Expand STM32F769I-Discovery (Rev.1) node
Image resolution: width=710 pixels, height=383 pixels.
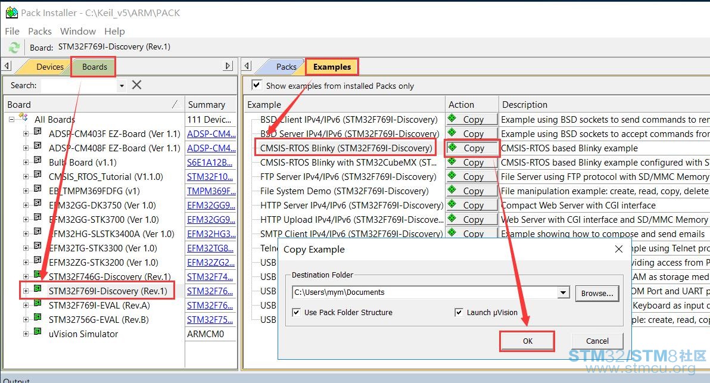coord(26,291)
